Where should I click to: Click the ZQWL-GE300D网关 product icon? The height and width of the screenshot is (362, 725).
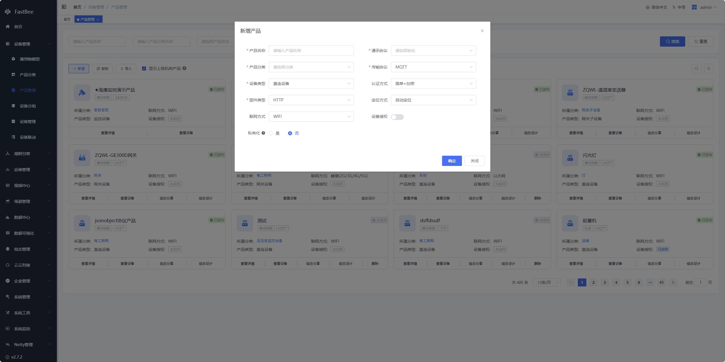[x=82, y=158]
